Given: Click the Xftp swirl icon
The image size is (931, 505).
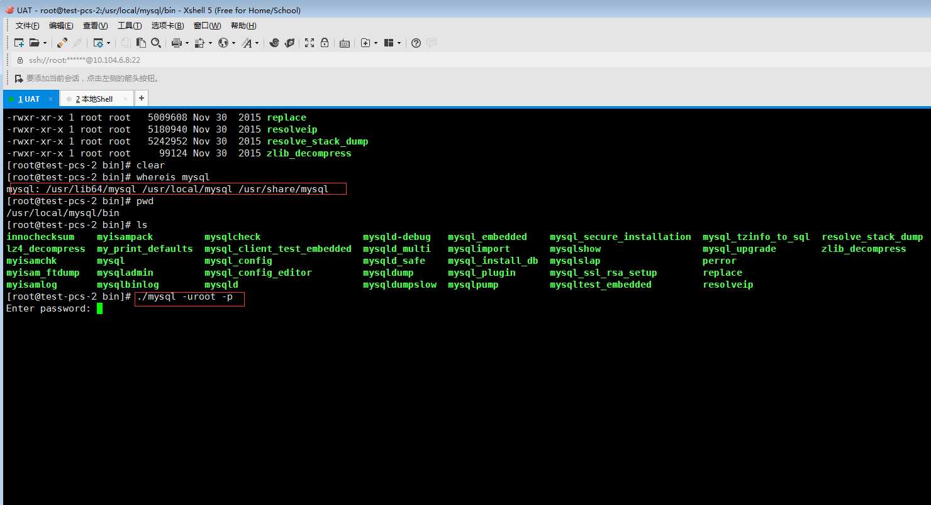Looking at the screenshot, I should (274, 43).
